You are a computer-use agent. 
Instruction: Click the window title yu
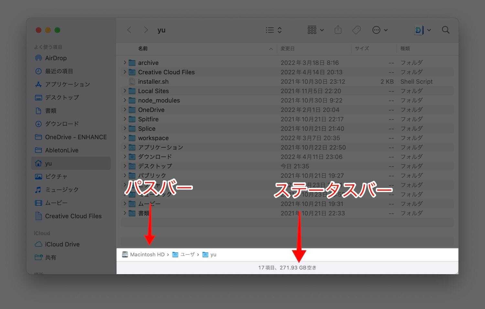pos(161,30)
